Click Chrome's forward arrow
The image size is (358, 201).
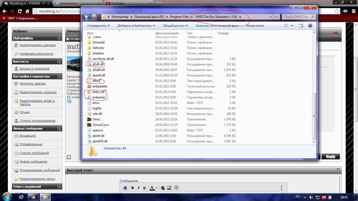12,11
